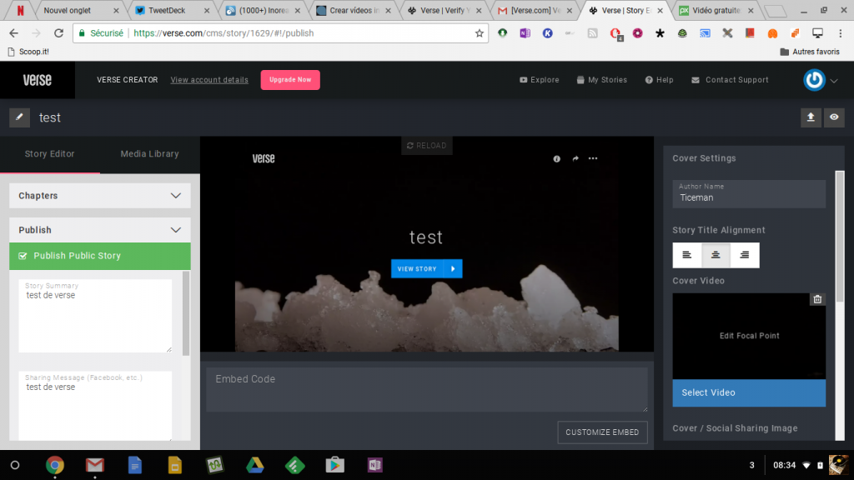This screenshot has height=480, width=854.
Task: Open the My Stories menu item
Action: click(x=602, y=79)
